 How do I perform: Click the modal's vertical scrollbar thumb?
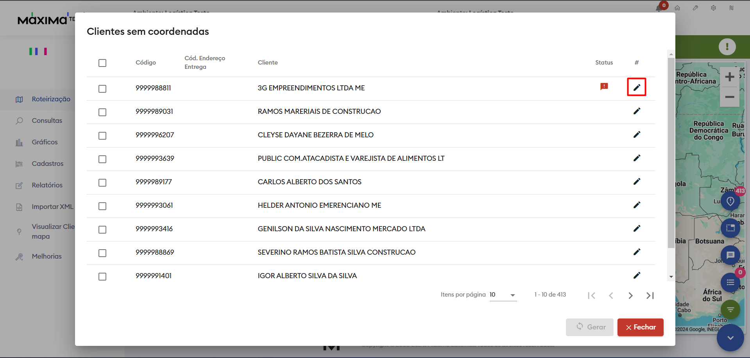click(671, 153)
